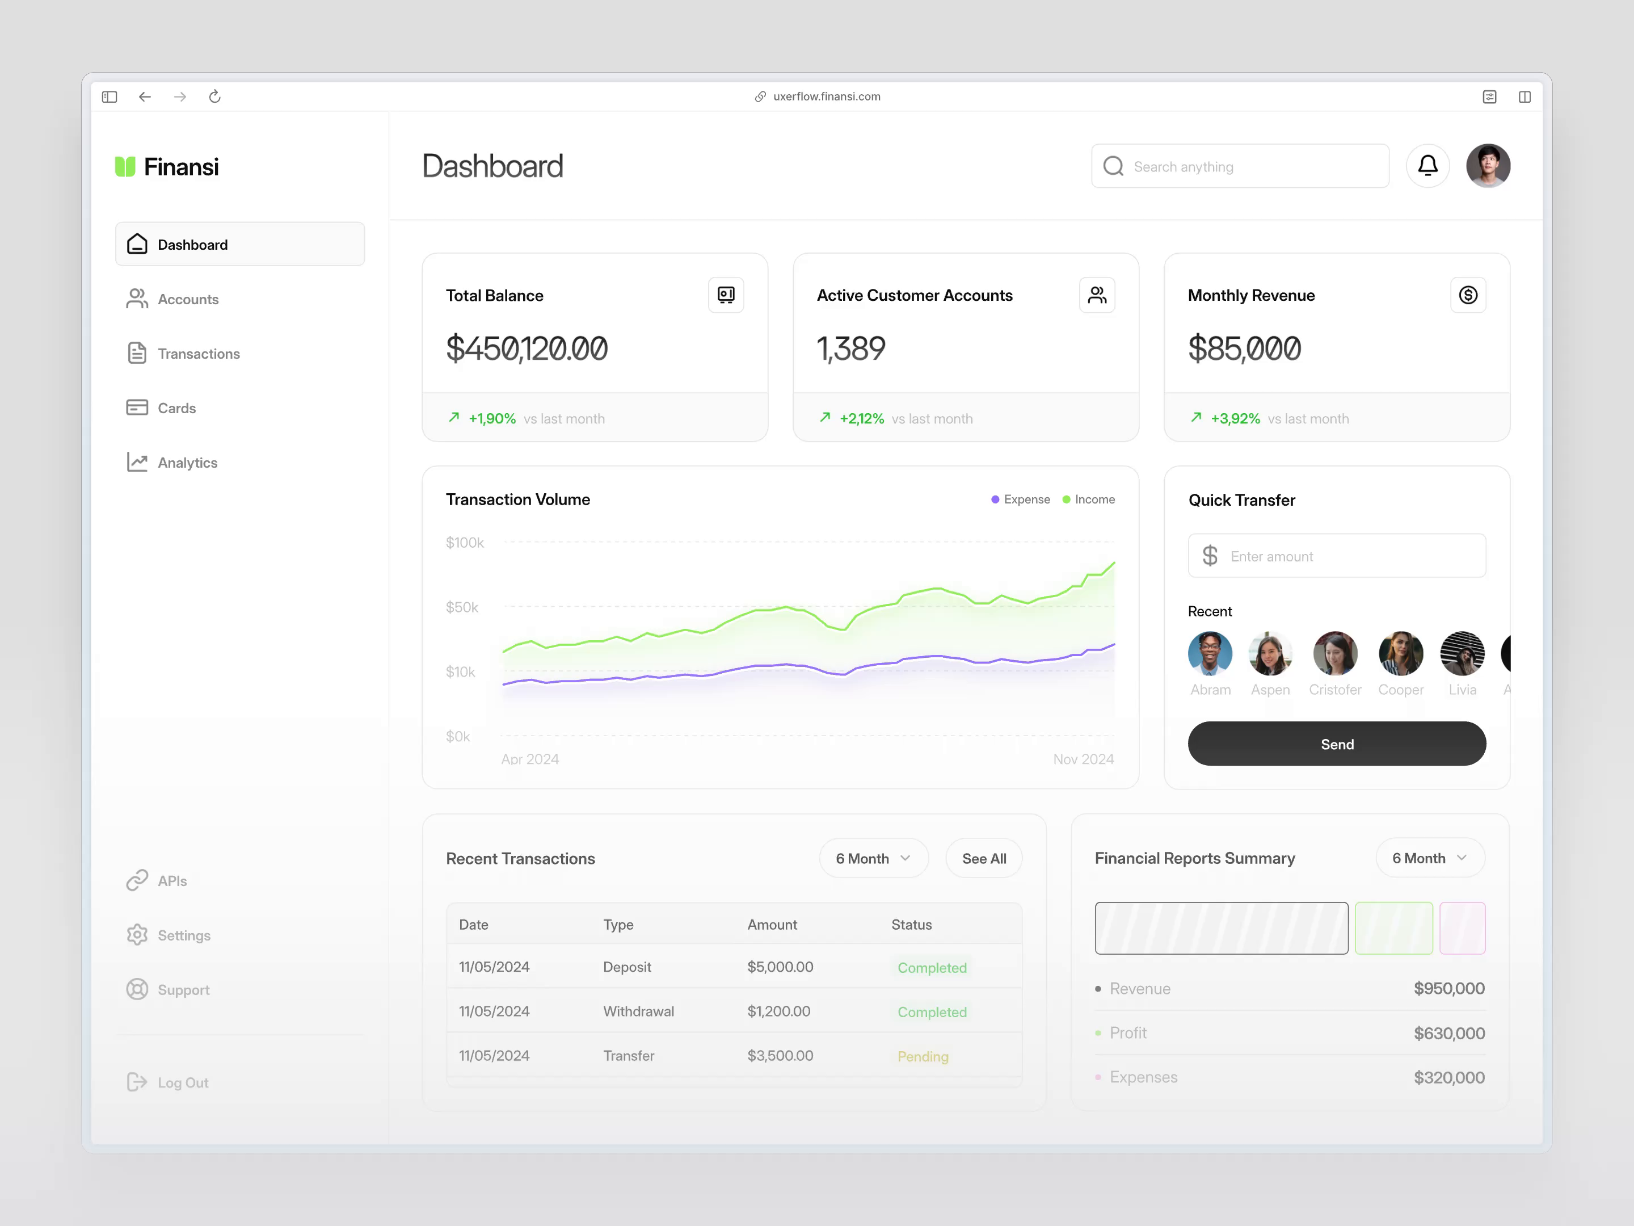Select Cooper's avatar in Recent transfers

[1401, 653]
